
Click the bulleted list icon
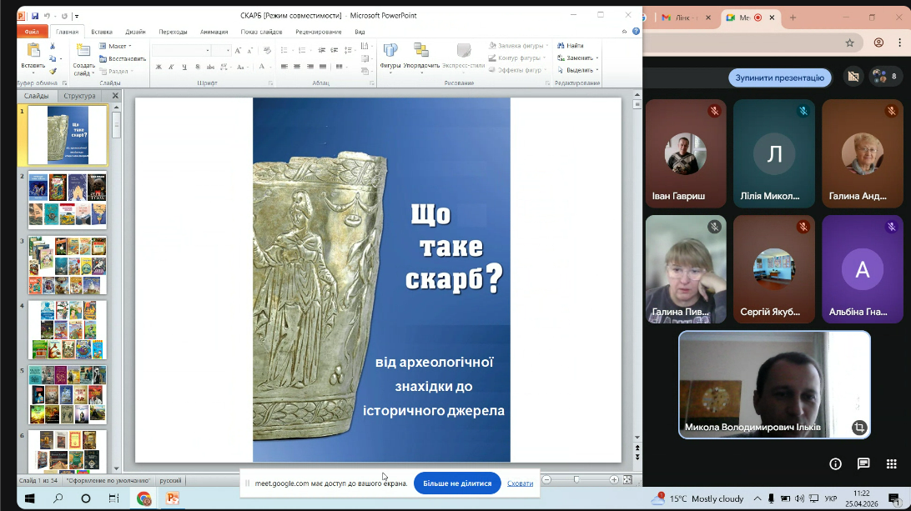pos(284,51)
